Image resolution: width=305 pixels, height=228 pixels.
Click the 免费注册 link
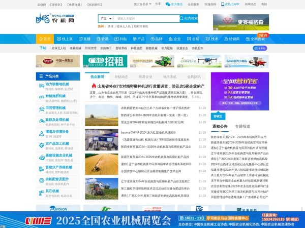pyautogui.click(x=74, y=4)
